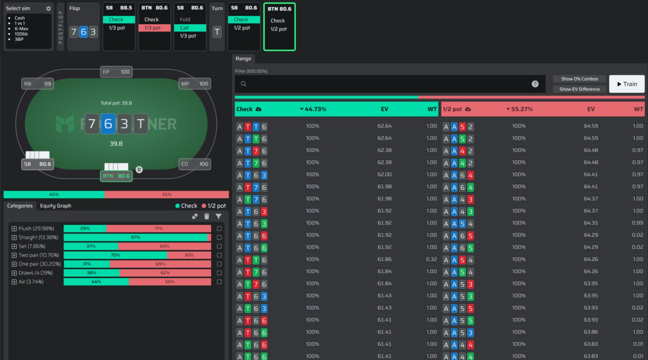Expand the Straight category row

(x=14, y=237)
